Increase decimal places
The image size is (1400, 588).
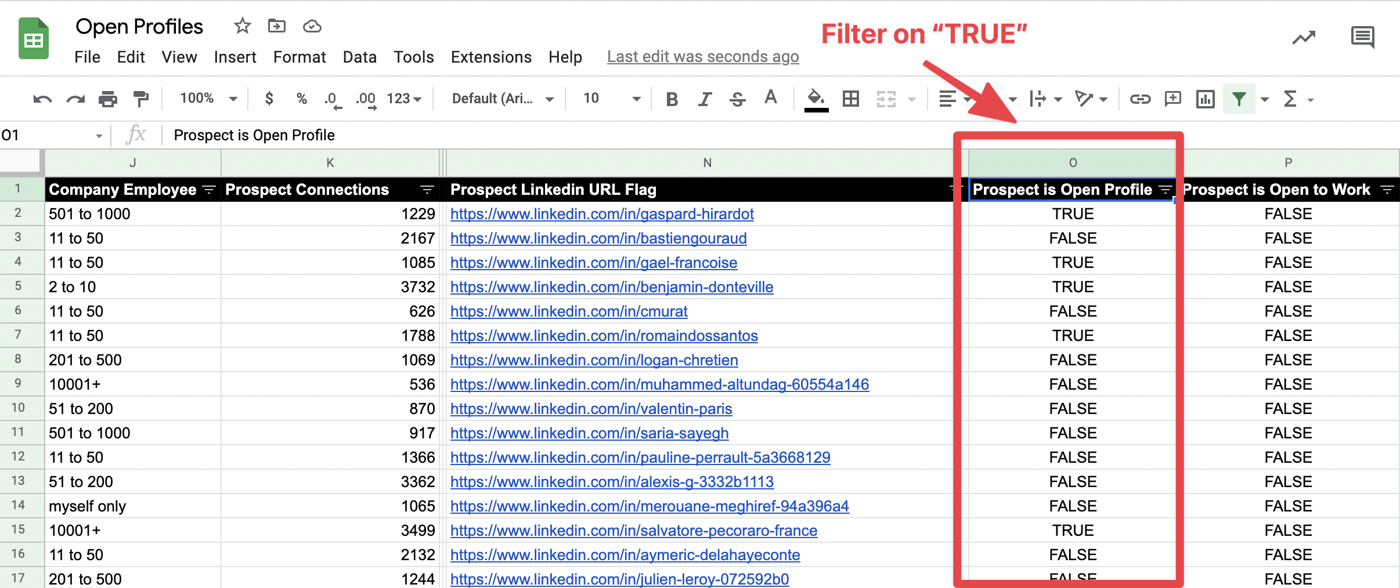pos(366,100)
